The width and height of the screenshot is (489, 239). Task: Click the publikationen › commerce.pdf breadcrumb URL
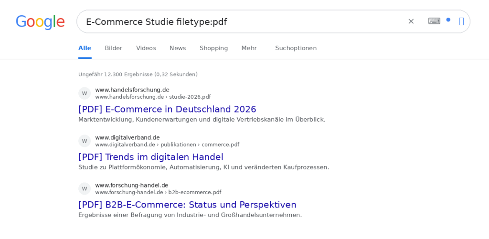coord(167,145)
